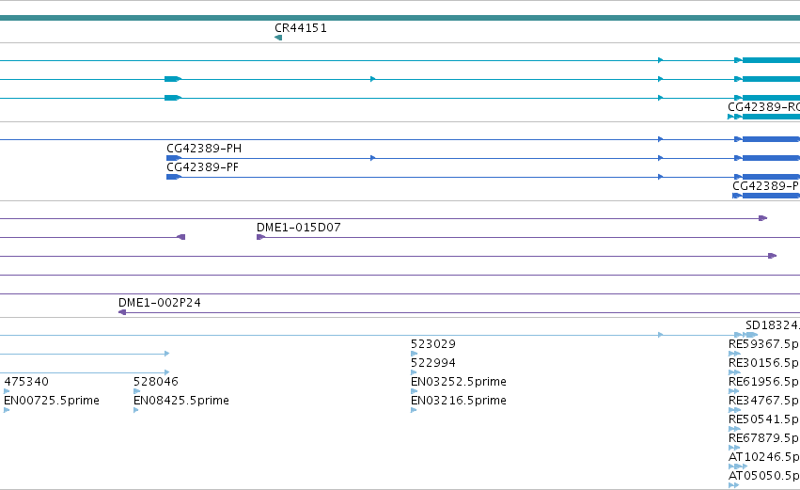Select the DME1-002P24 clone label
The height and width of the screenshot is (490, 800).
[160, 303]
